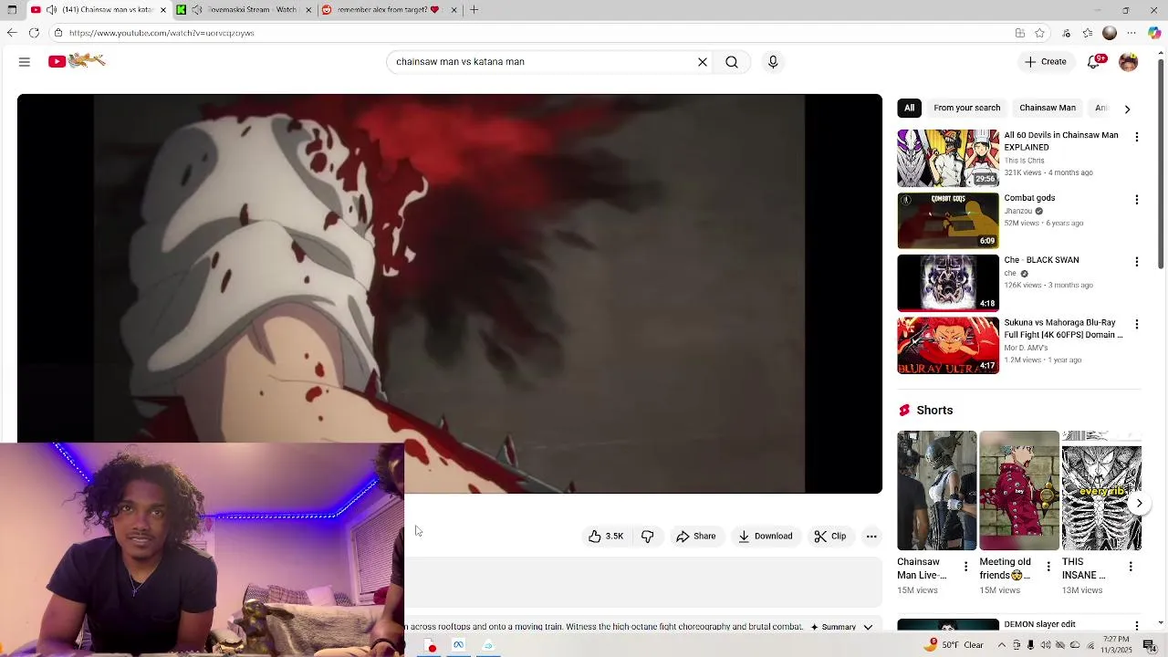Viewport: 1168px width, 657px height.
Task: Show next Shorts with arrow
Action: tap(1139, 503)
